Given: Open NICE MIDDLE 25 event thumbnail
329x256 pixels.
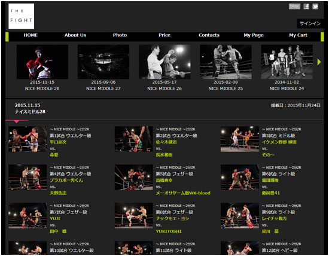Looking at the screenshot, I should [226, 62].
